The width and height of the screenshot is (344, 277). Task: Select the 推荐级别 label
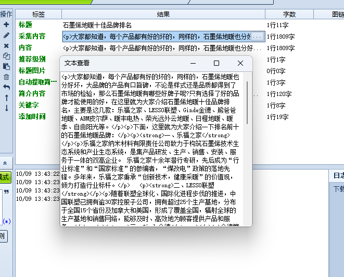point(32,59)
